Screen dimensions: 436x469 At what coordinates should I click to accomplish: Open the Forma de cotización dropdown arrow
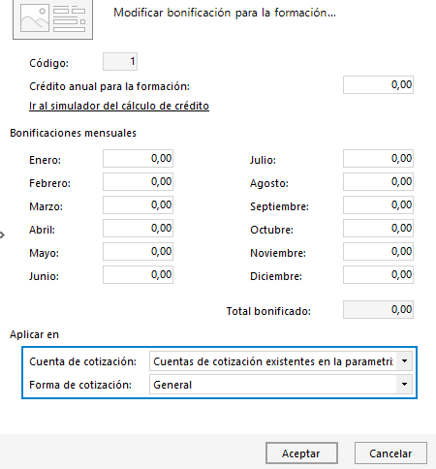404,385
